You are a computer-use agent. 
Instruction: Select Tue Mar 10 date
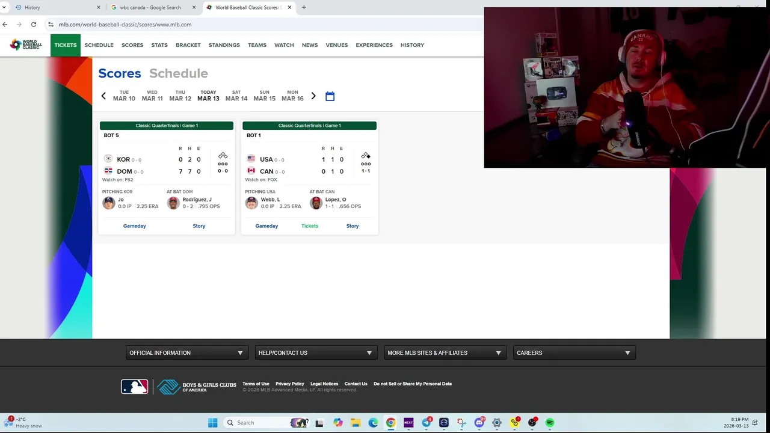pos(124,96)
